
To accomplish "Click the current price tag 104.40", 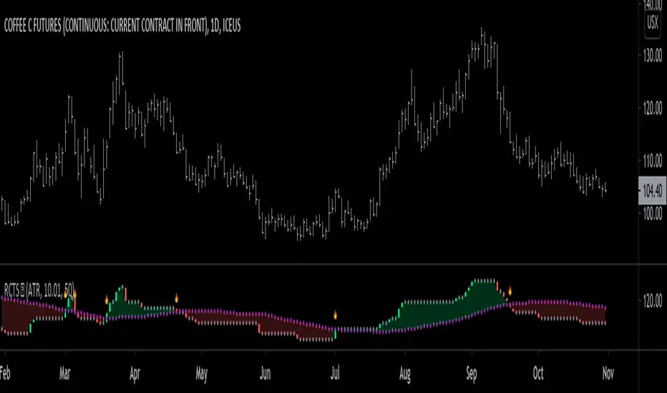I will pyautogui.click(x=651, y=191).
